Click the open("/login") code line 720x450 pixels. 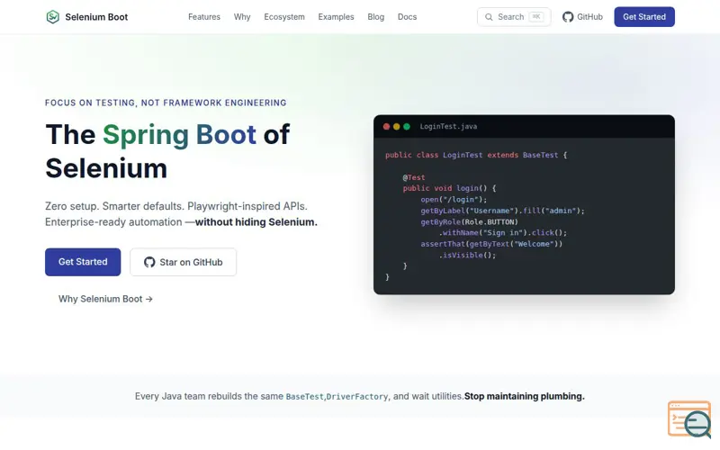[454, 200]
